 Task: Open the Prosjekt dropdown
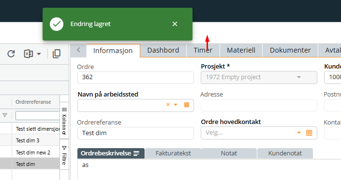[x=299, y=77]
